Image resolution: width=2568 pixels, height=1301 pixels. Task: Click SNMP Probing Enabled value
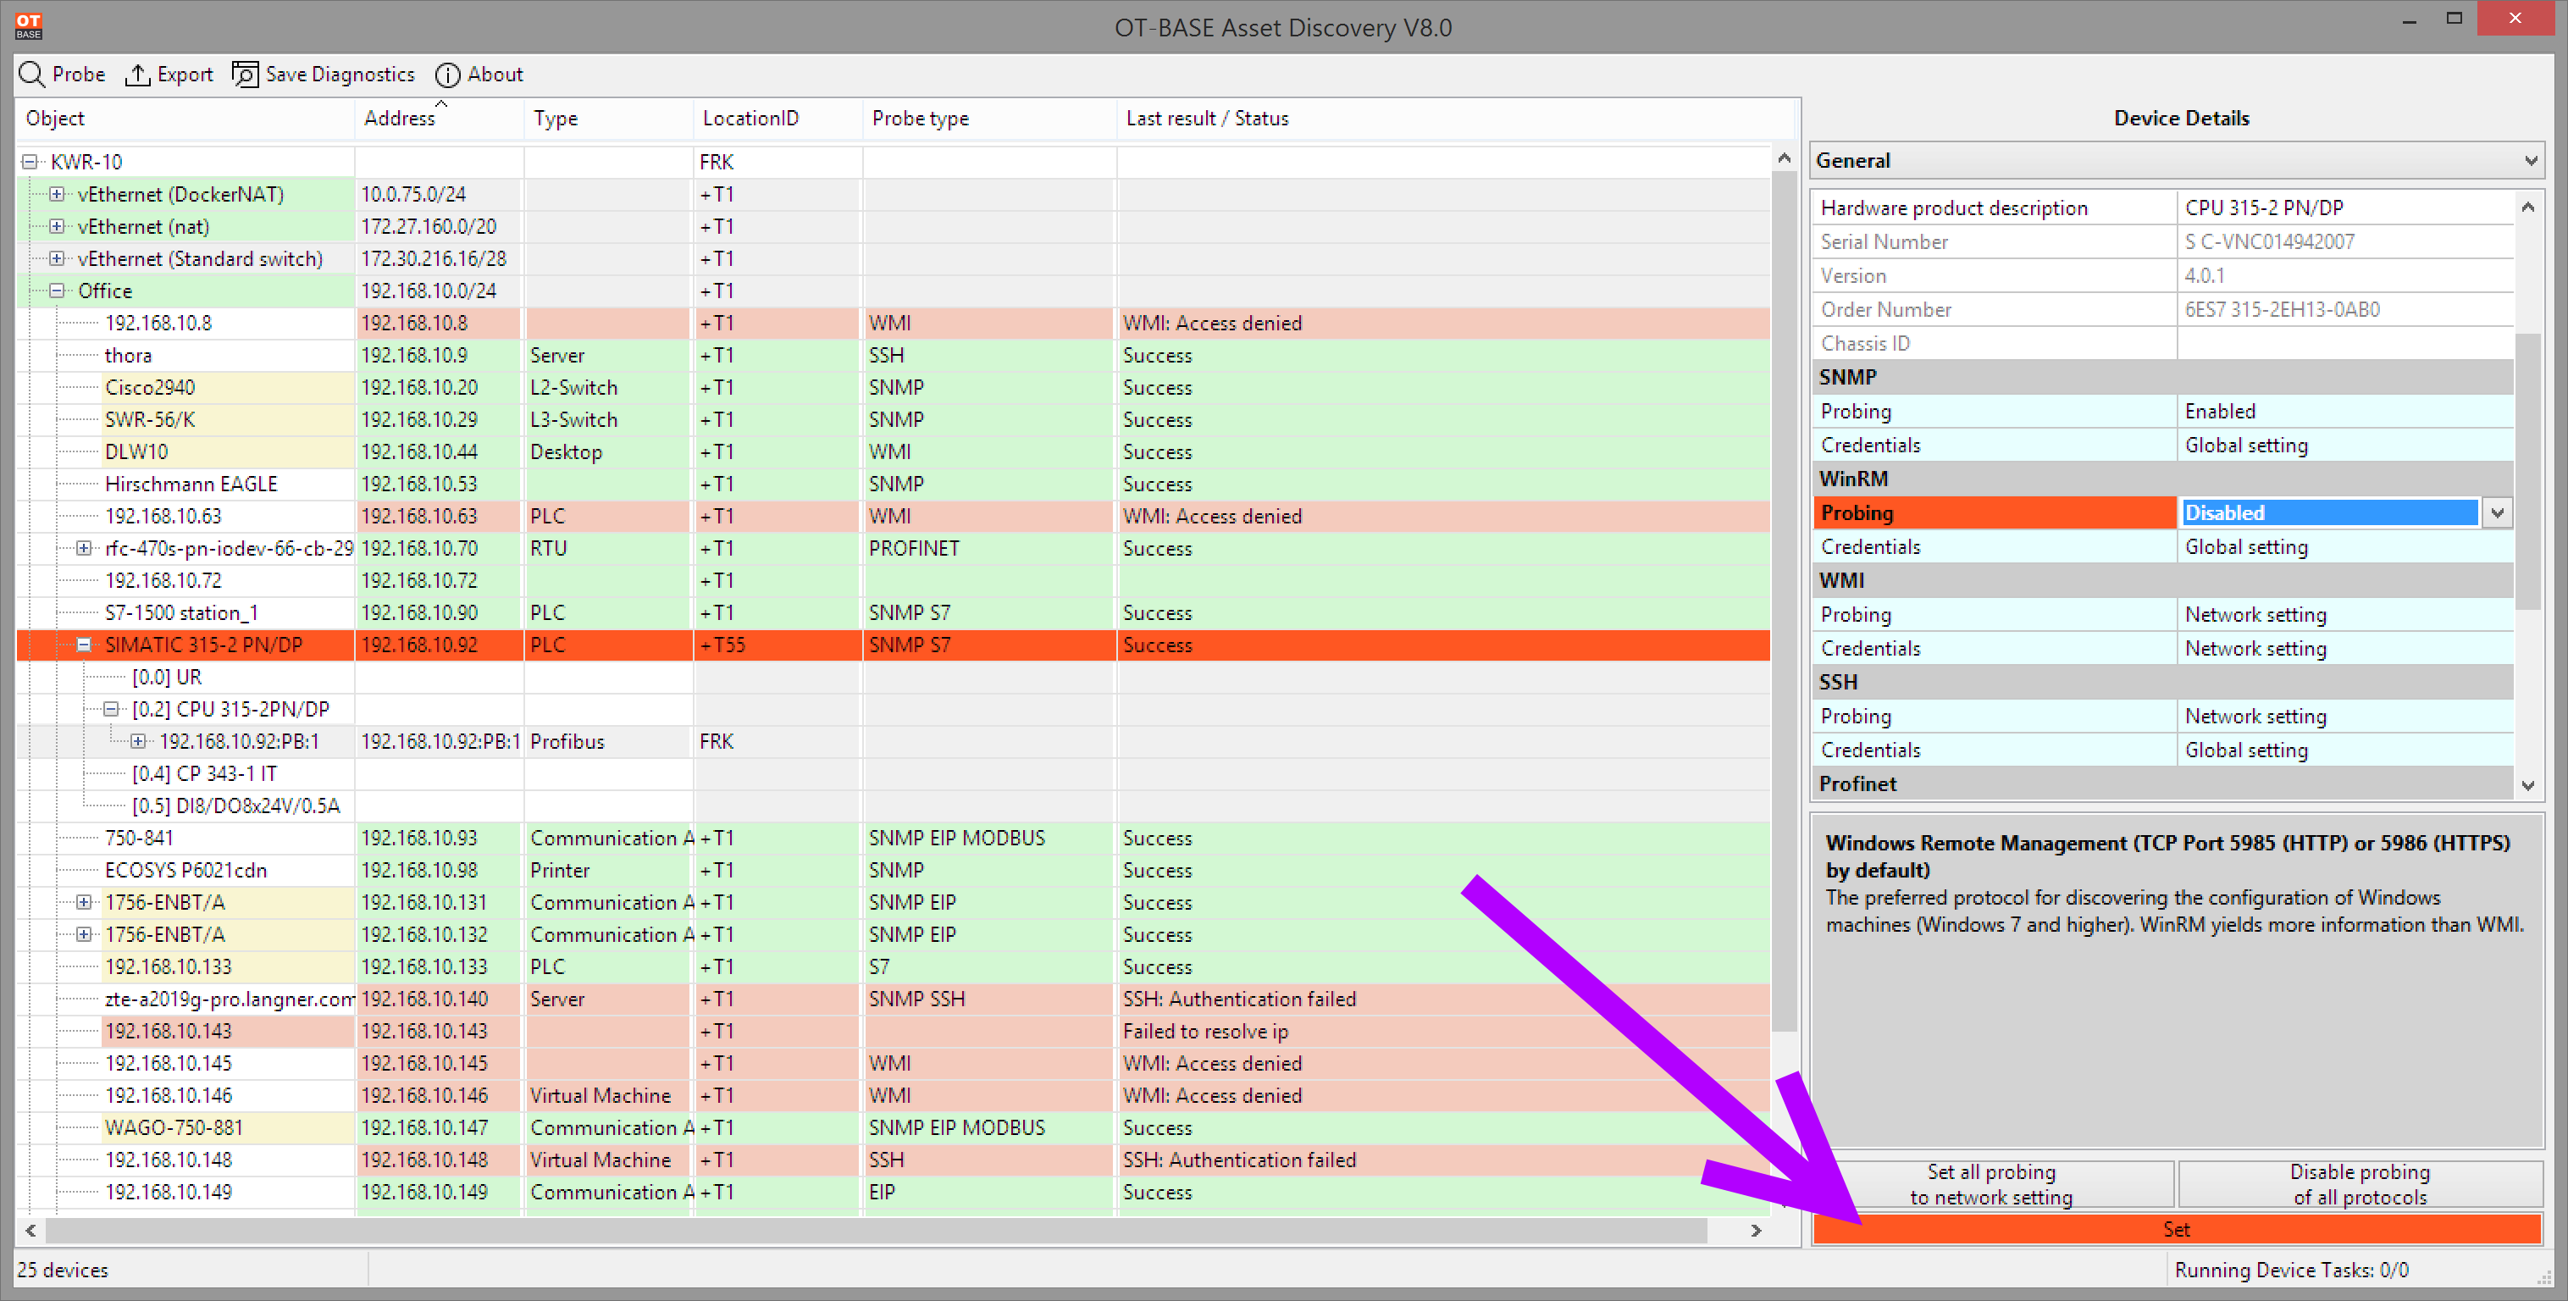(x=2344, y=412)
